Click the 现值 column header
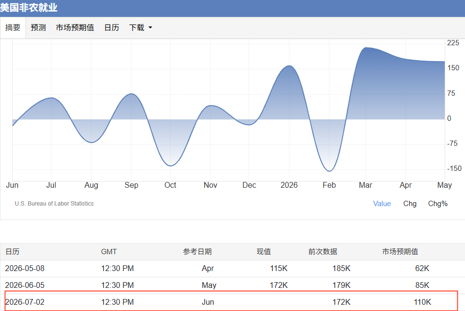The width and height of the screenshot is (465, 311). pyautogui.click(x=264, y=252)
